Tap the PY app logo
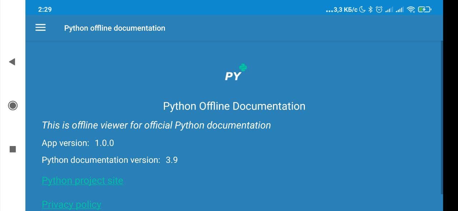 [x=236, y=72]
